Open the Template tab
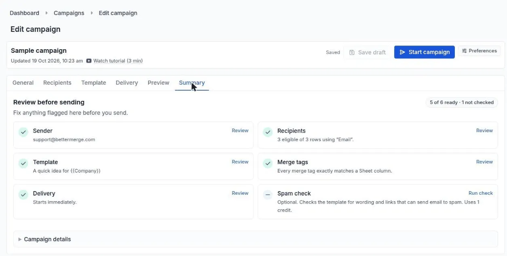The width and height of the screenshot is (507, 256). pyautogui.click(x=93, y=83)
